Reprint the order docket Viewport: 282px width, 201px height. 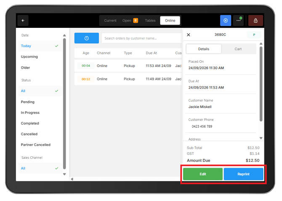point(244,174)
